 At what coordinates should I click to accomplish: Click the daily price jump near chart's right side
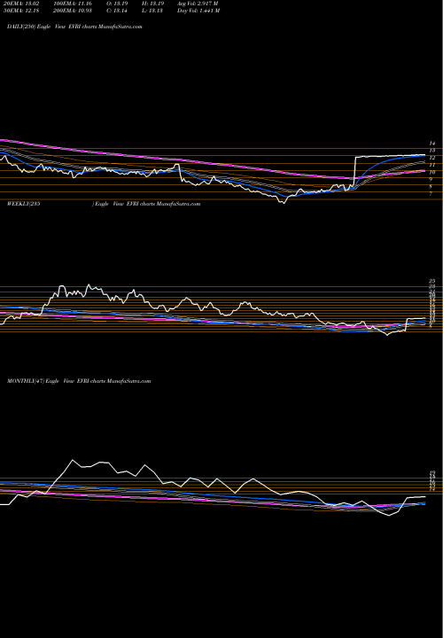pos(354,172)
